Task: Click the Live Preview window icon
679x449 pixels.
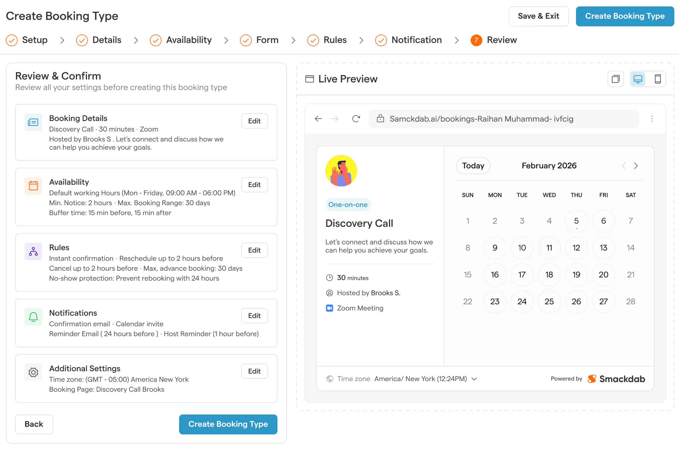Action: 309,79
